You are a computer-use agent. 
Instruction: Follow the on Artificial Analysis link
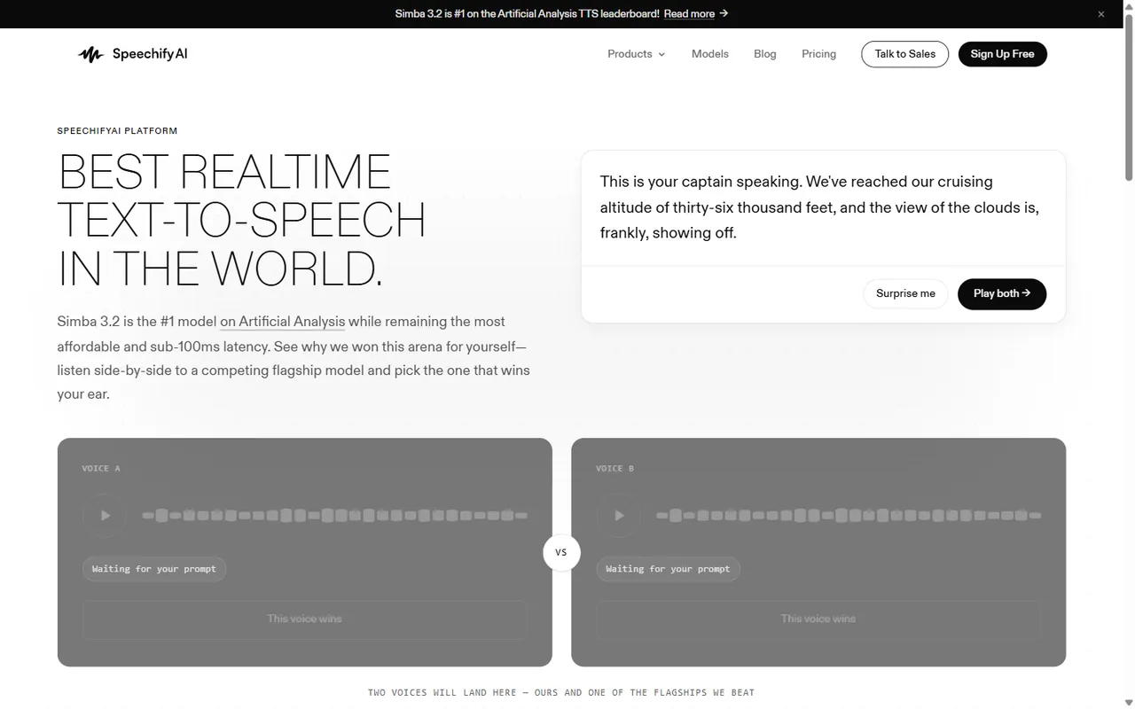282,322
